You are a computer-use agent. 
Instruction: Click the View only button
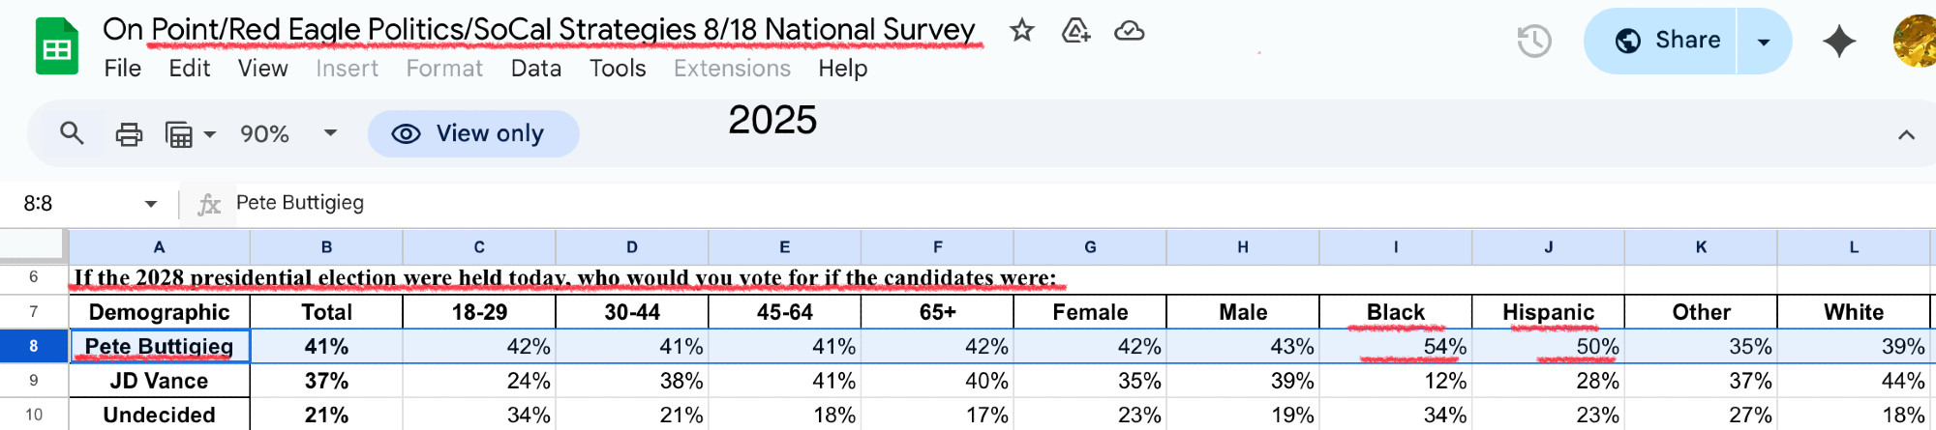click(473, 133)
